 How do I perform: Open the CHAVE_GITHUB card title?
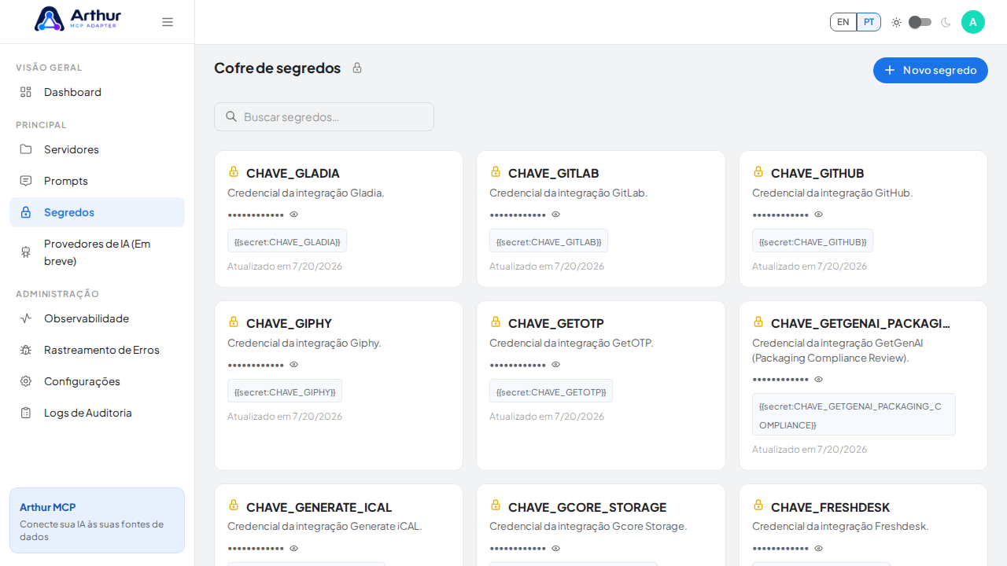tap(817, 173)
